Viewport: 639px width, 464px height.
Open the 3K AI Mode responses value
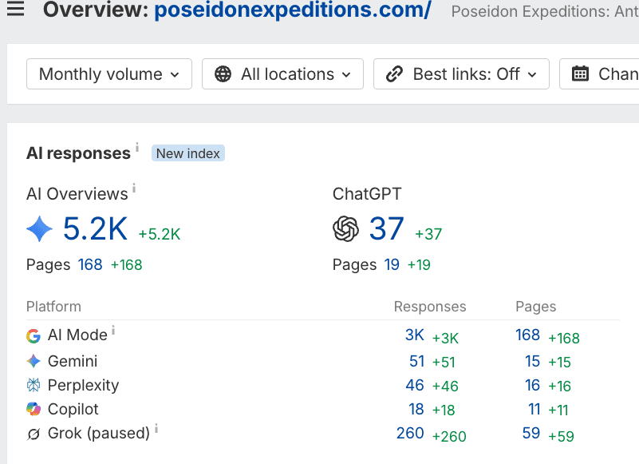coord(415,335)
